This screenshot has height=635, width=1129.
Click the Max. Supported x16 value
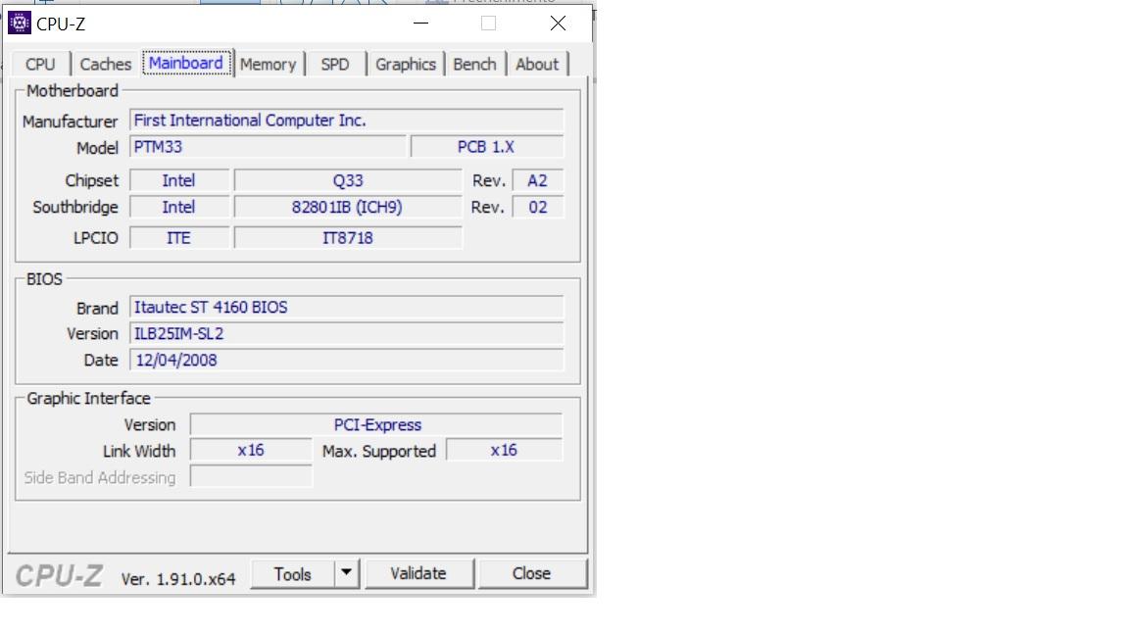click(x=504, y=450)
